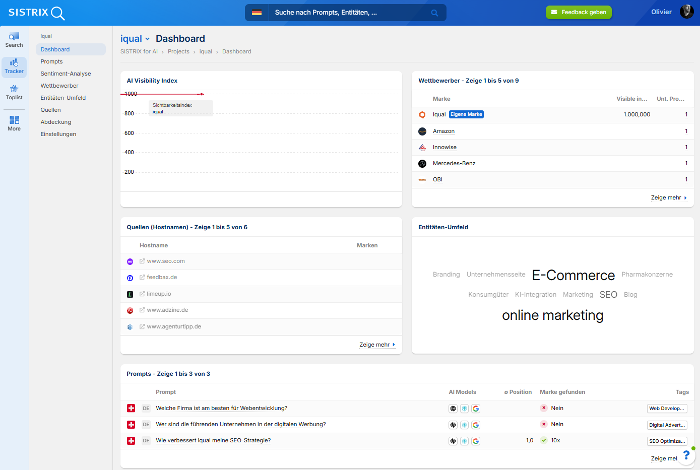
Task: Click the Google AI model icon in first prompt row
Action: click(x=476, y=409)
